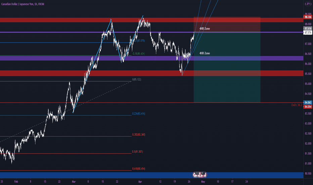Click the 80.500 tick on price axis

tap(308, 174)
